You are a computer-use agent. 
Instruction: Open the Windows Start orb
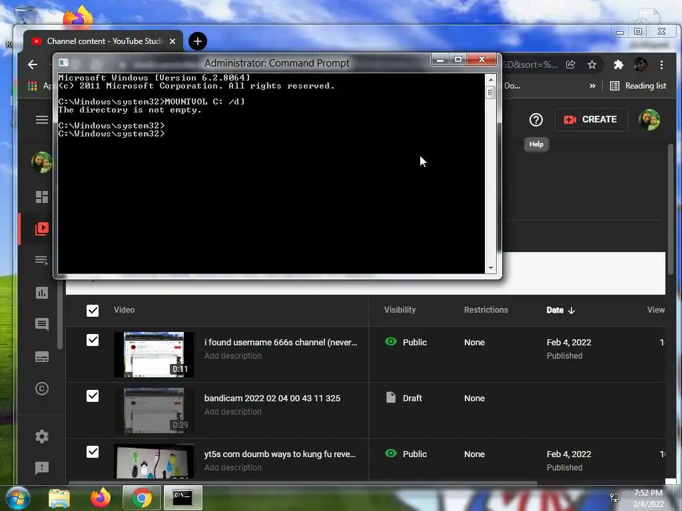[17, 498]
